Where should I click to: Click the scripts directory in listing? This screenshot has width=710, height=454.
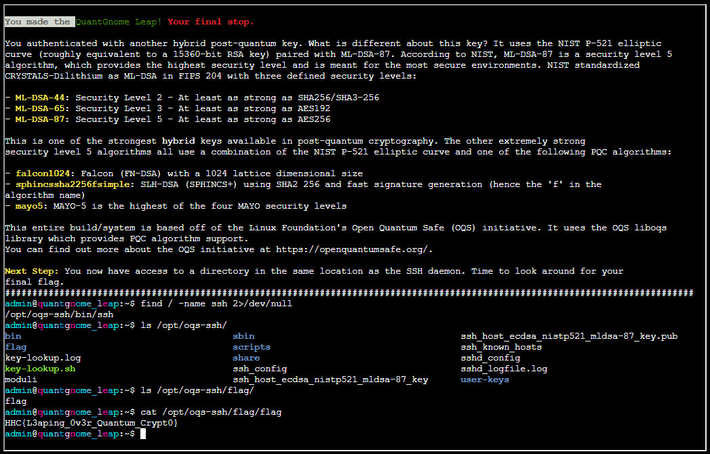(252, 347)
